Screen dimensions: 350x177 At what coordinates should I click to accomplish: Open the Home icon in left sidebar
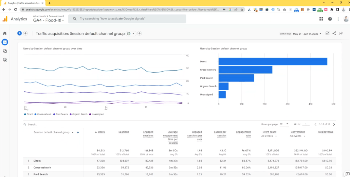click(5, 33)
